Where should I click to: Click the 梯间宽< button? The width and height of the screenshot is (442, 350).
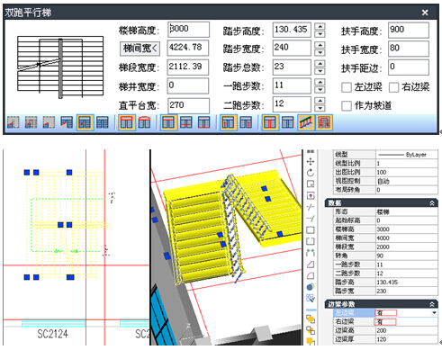point(140,49)
